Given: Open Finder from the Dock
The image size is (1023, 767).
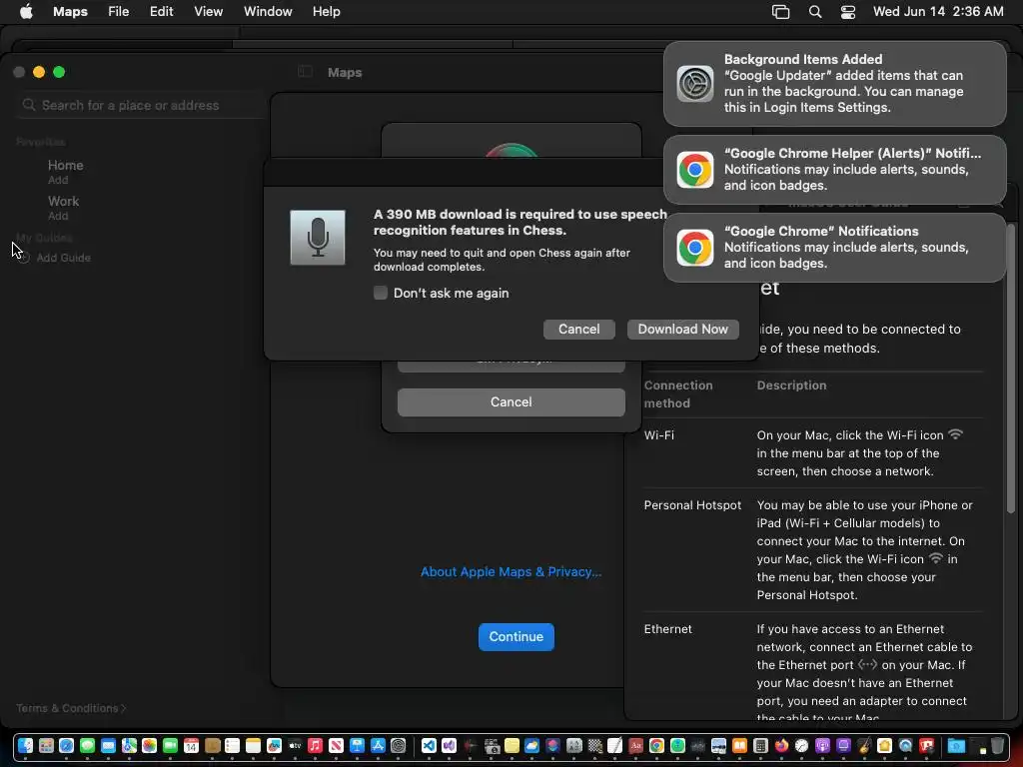Looking at the screenshot, I should [25, 745].
